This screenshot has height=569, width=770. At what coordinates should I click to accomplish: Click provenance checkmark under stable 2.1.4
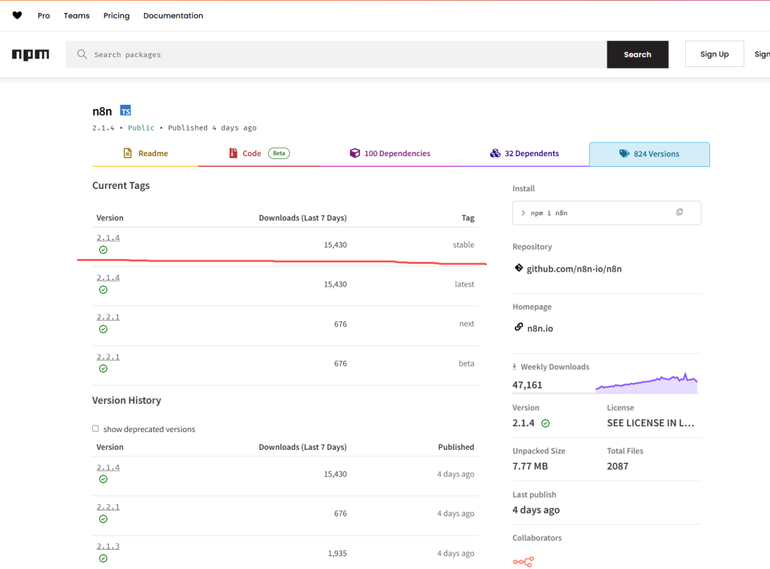[x=103, y=250]
